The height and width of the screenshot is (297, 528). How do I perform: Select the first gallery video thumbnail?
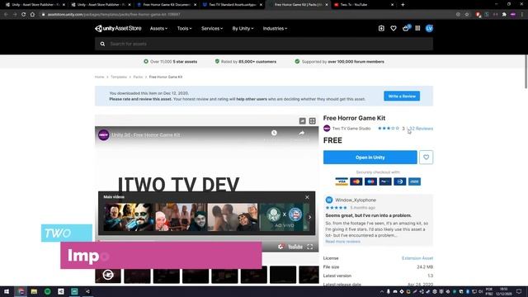[108, 275]
